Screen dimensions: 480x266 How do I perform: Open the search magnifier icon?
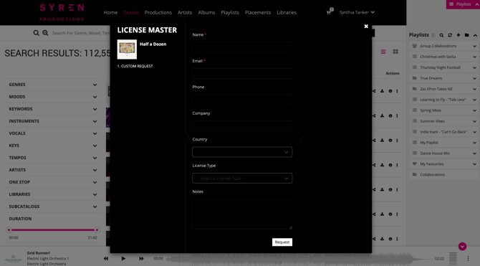36,33
